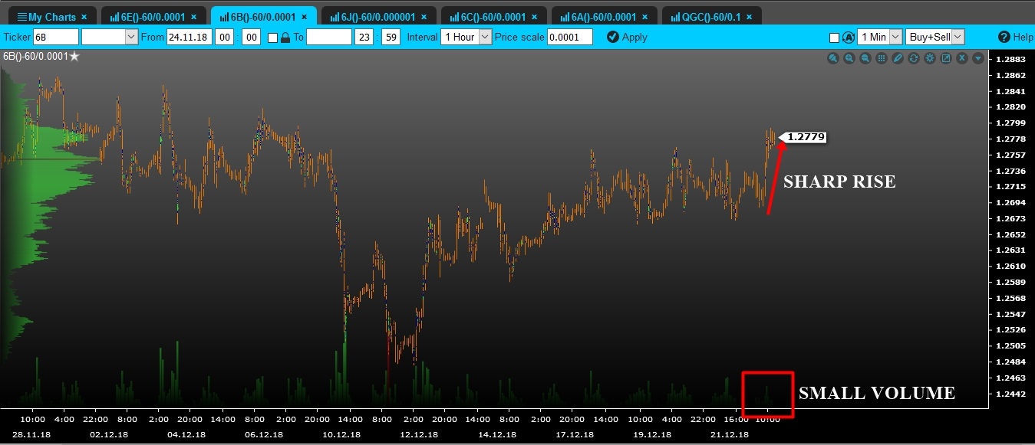Screen dimensions: 1035x445
Task: Click the auto-refresh circular A icon
Action: coord(849,37)
